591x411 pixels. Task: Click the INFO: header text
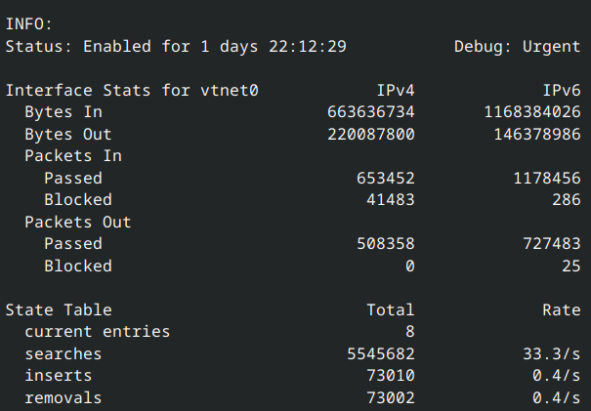(x=29, y=24)
